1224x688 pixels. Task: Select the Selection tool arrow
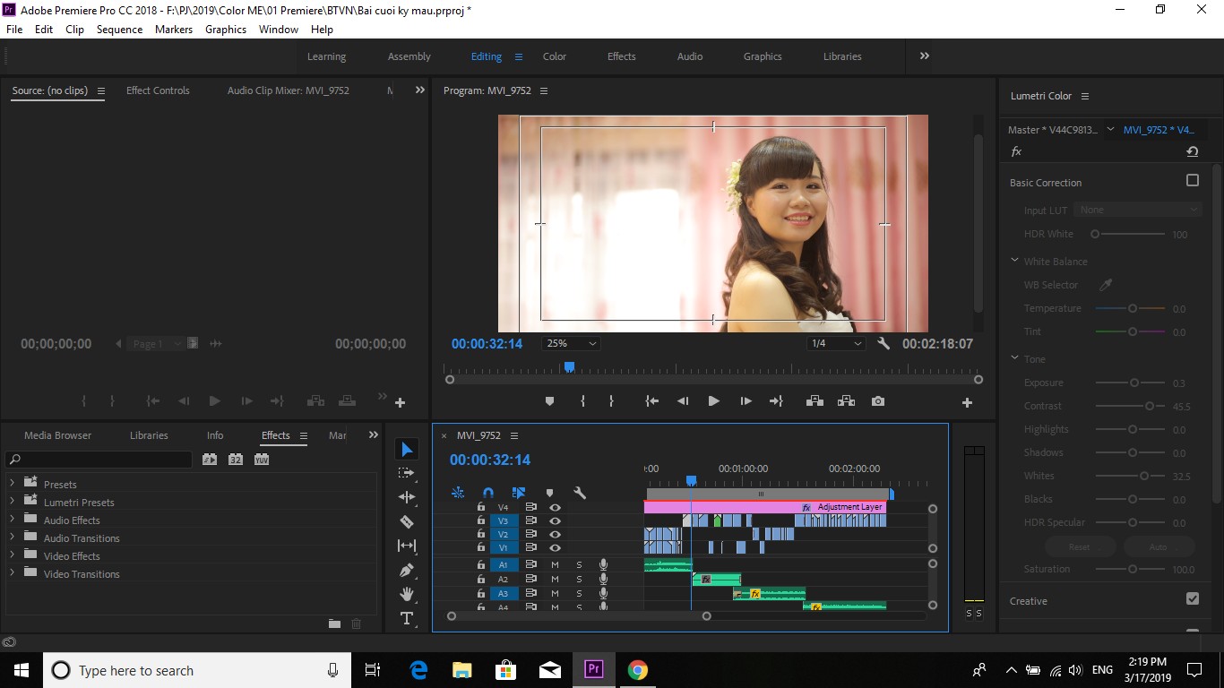pos(407,449)
